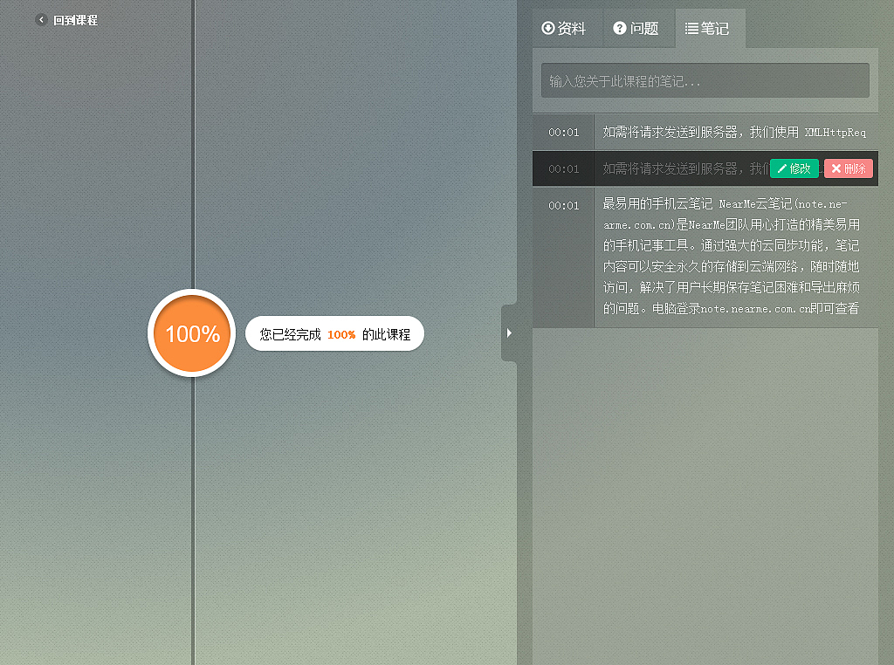Select the 笔记 tab
This screenshot has width=894, height=665.
pyautogui.click(x=710, y=29)
